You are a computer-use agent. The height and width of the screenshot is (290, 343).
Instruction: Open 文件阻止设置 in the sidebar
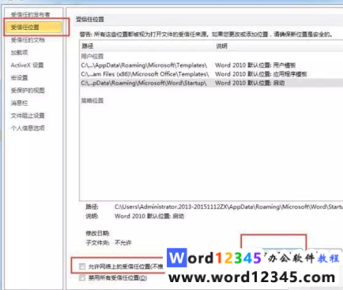28,116
